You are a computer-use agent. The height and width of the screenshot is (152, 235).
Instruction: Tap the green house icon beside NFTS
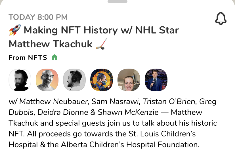click(54, 58)
